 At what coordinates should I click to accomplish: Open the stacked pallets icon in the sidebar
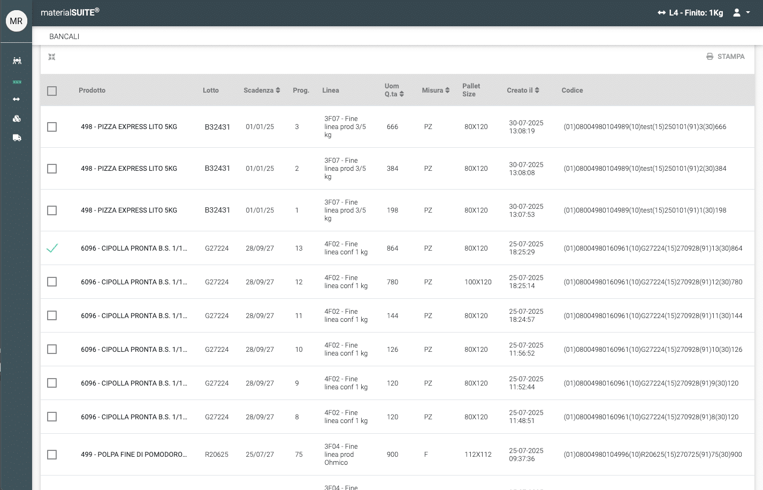16,118
